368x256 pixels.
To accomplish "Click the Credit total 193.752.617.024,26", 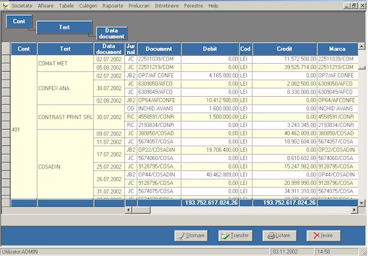I will point(285,203).
